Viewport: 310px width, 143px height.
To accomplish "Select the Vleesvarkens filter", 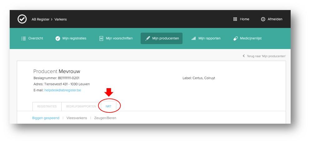I will tap(77, 118).
